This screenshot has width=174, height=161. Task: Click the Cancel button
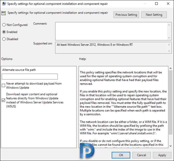coord(141,155)
